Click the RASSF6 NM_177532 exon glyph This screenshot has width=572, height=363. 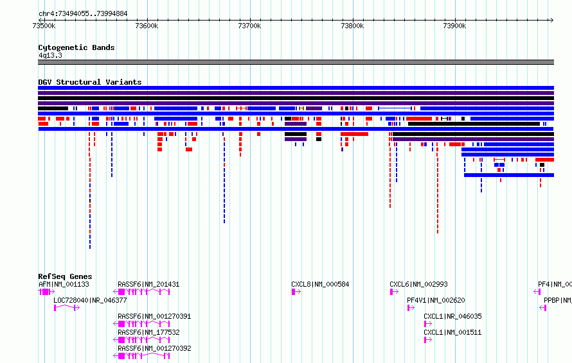point(141,340)
